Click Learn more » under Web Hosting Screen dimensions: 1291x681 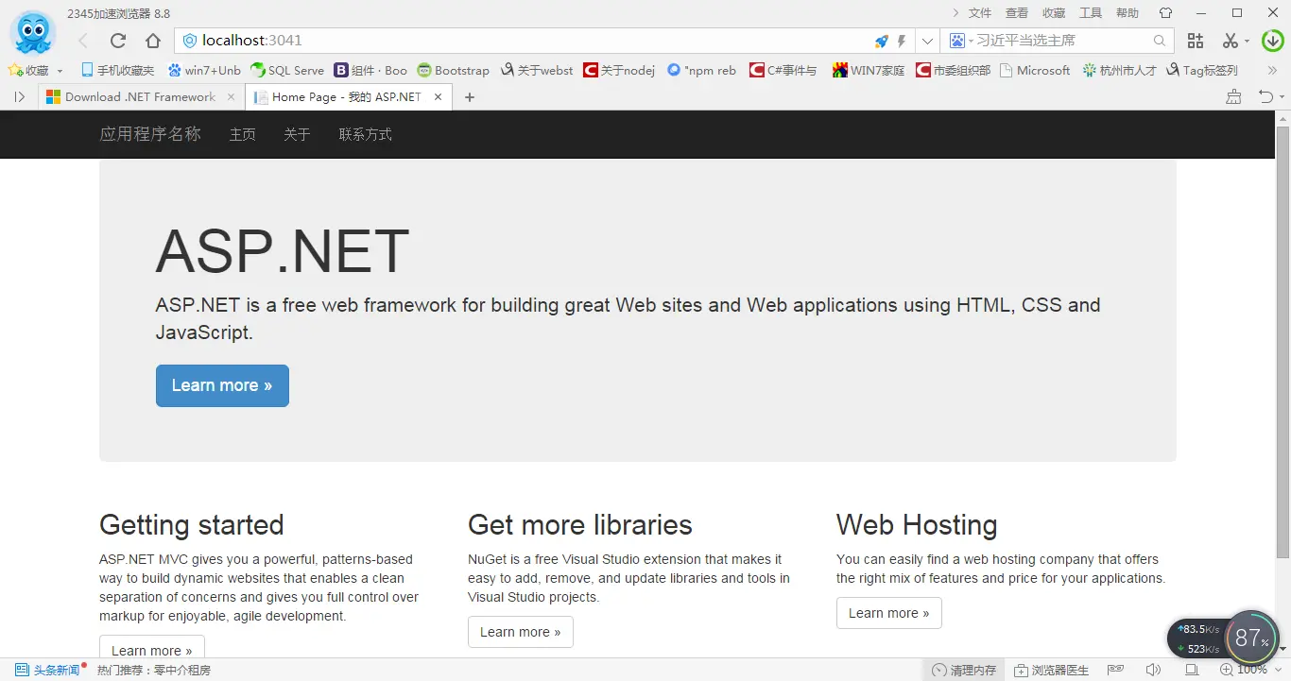coord(889,613)
